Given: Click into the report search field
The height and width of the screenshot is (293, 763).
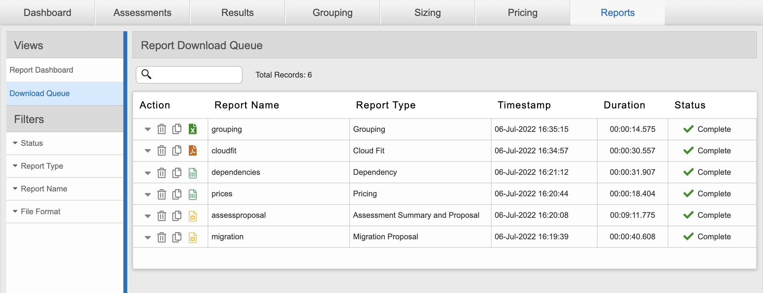Looking at the screenshot, I should tap(189, 75).
